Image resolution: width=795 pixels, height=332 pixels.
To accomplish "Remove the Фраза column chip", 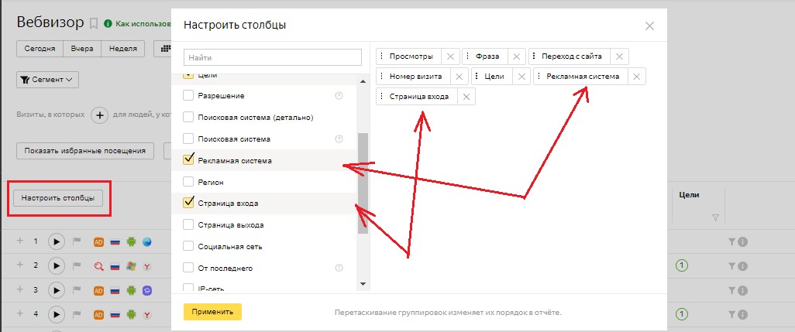I will point(517,56).
